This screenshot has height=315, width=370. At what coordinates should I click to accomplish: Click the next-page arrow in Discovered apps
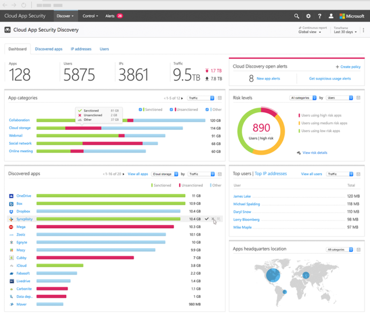click(x=123, y=174)
